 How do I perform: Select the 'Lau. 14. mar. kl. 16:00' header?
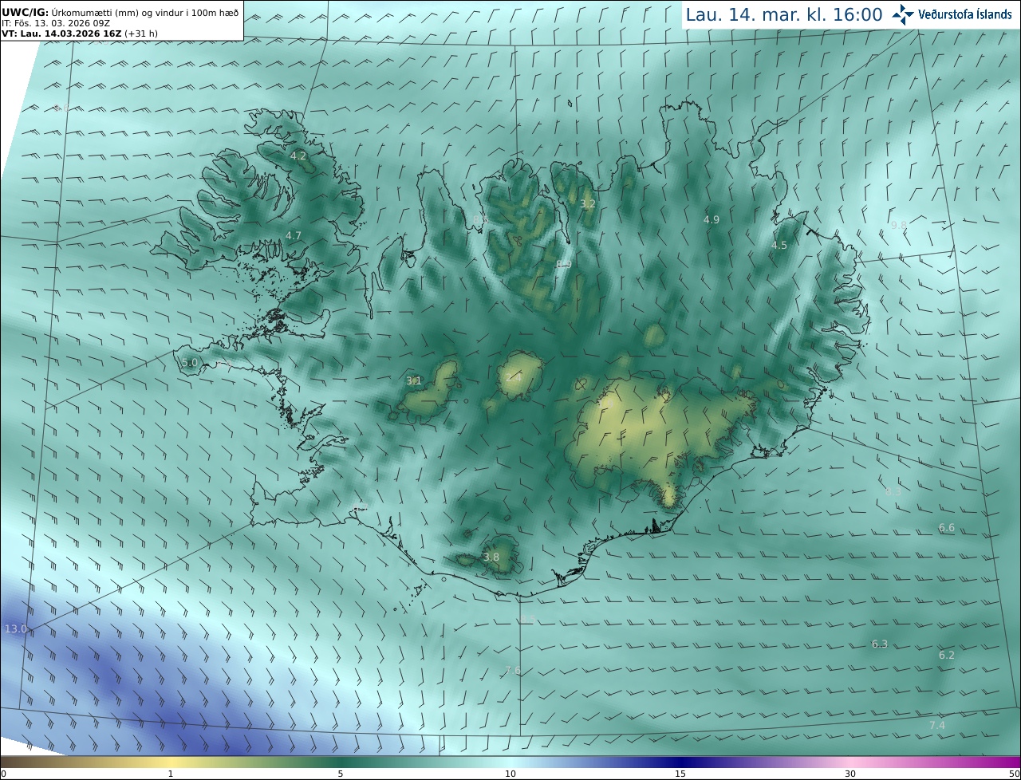click(x=784, y=14)
